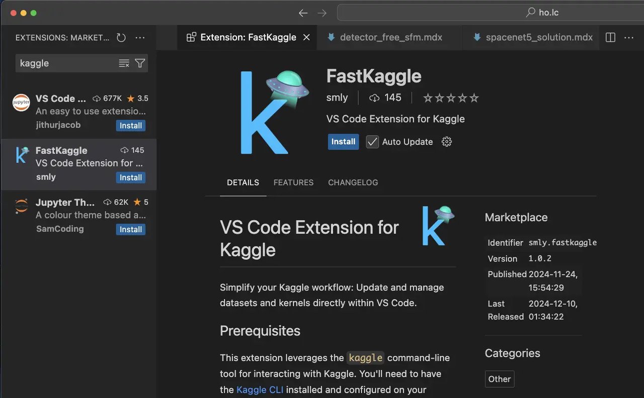This screenshot has height=398, width=644.
Task: Switch to the FEATURES tab
Action: (293, 182)
